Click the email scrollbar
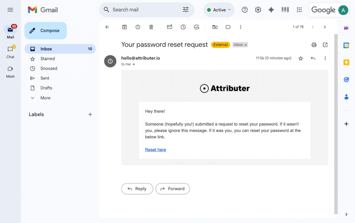 336,124
